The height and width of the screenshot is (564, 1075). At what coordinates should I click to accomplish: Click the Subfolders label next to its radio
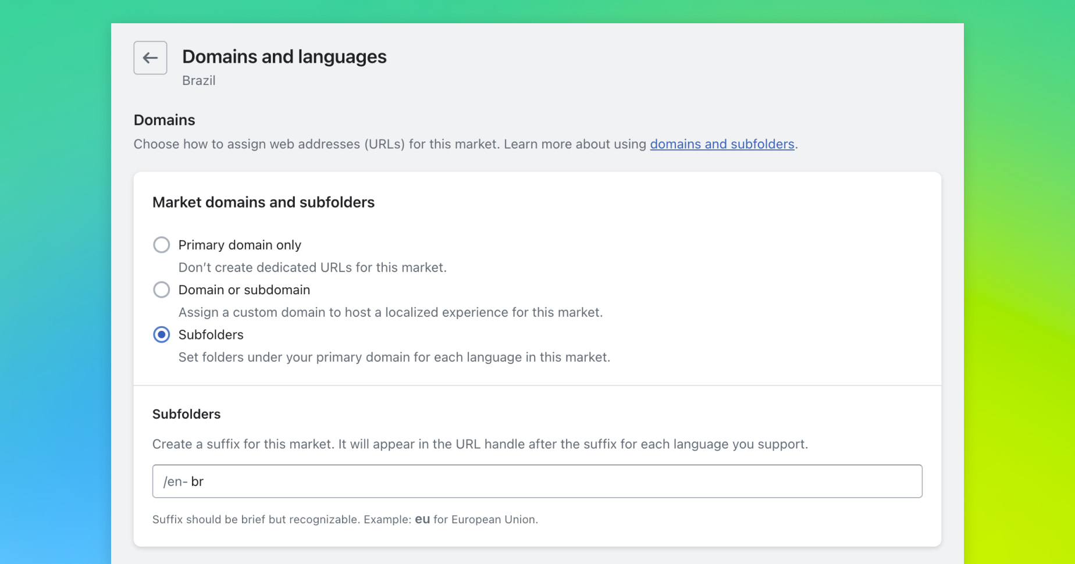point(211,335)
